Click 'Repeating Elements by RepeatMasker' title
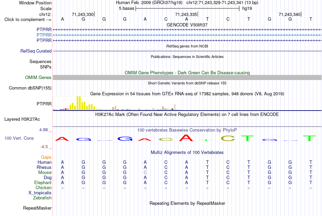 (187, 203)
